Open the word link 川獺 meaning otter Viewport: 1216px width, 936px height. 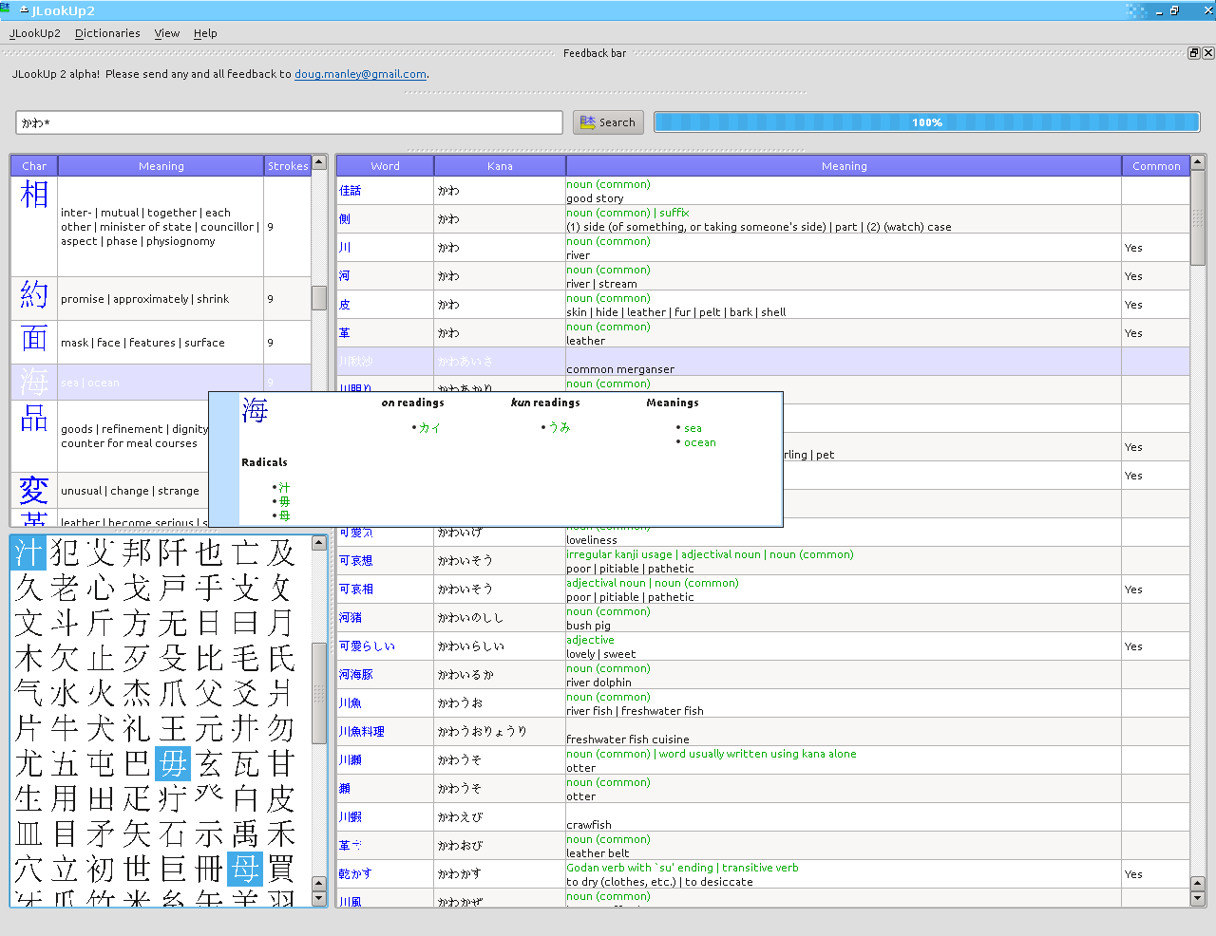pos(351,760)
